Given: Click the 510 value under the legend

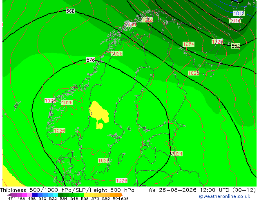Looking at the screenshot, I should coord(42,198).
